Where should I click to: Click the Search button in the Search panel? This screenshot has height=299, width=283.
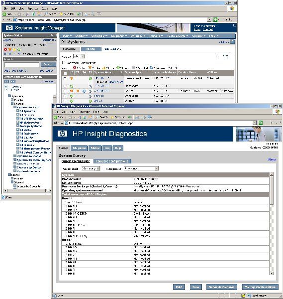[48, 64]
